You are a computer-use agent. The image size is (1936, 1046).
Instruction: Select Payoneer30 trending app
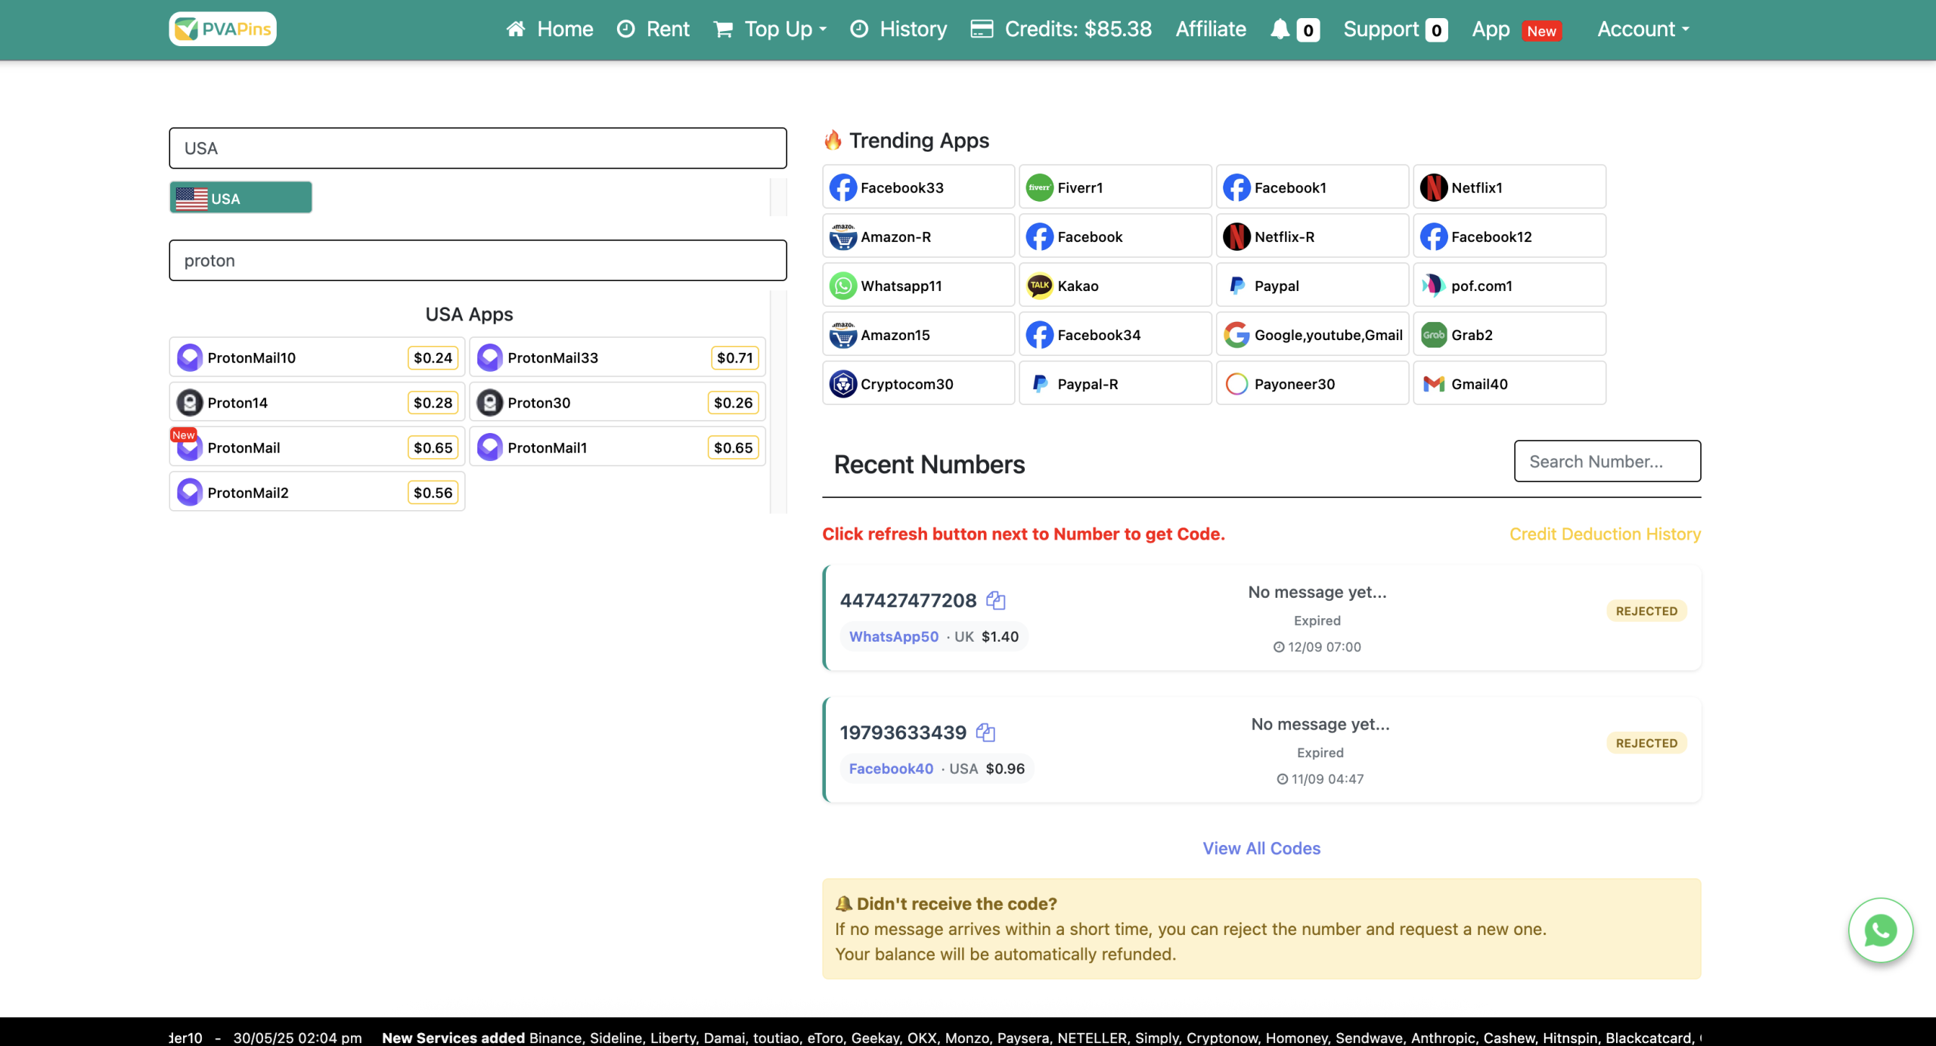click(x=1312, y=383)
